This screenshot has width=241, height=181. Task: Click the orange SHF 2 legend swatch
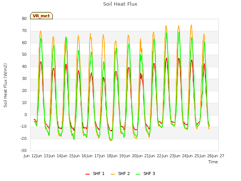113,174
